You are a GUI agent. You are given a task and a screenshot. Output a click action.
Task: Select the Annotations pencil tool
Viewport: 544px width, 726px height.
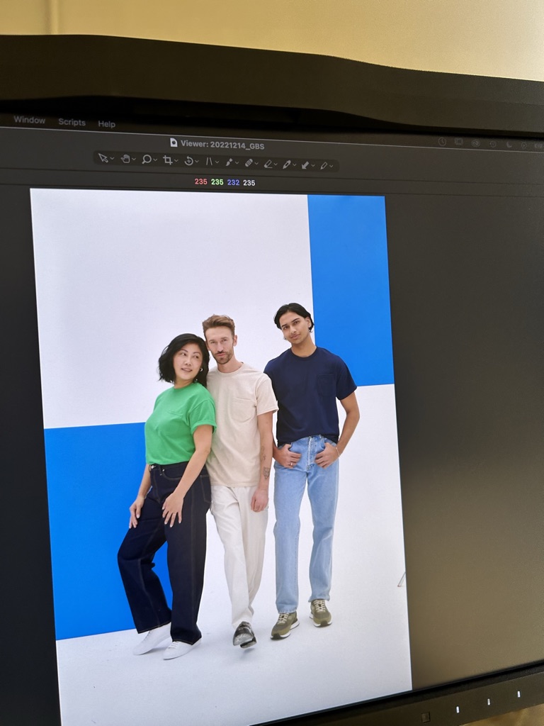coord(324,165)
